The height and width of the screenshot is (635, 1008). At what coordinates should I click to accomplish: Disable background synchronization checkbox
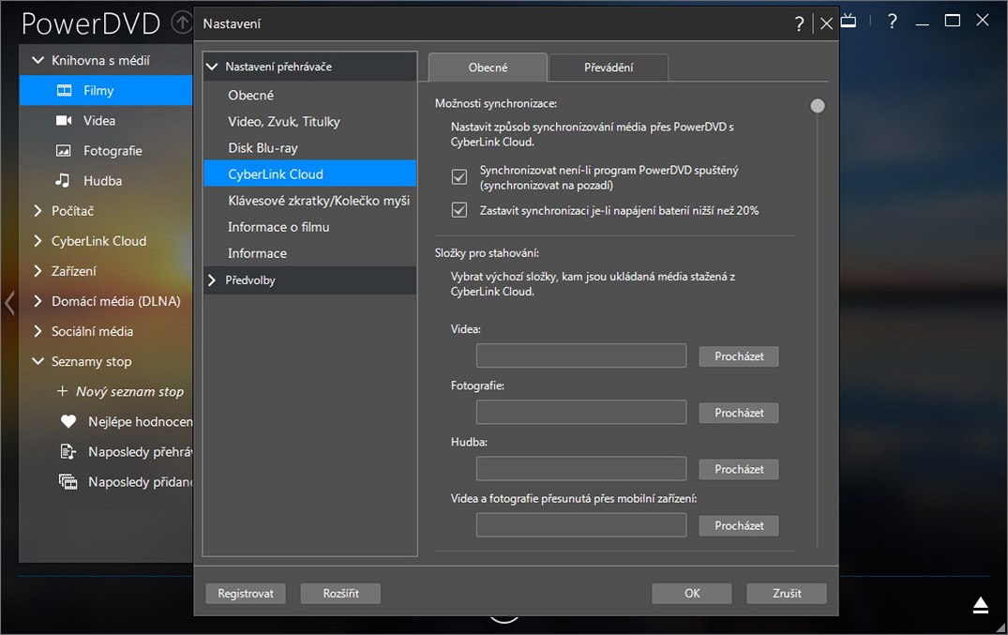459,176
